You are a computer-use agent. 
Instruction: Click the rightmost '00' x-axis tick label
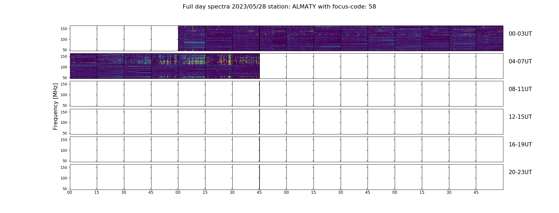395,192
